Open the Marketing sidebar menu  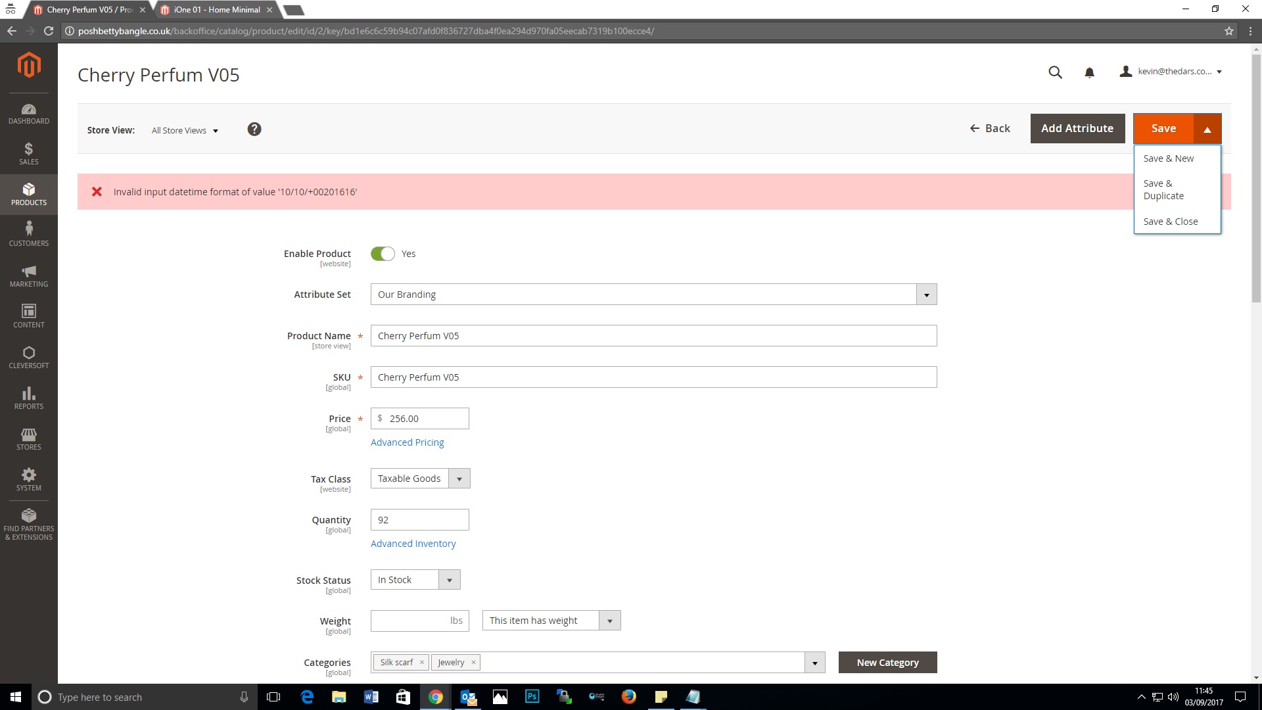pos(29,276)
